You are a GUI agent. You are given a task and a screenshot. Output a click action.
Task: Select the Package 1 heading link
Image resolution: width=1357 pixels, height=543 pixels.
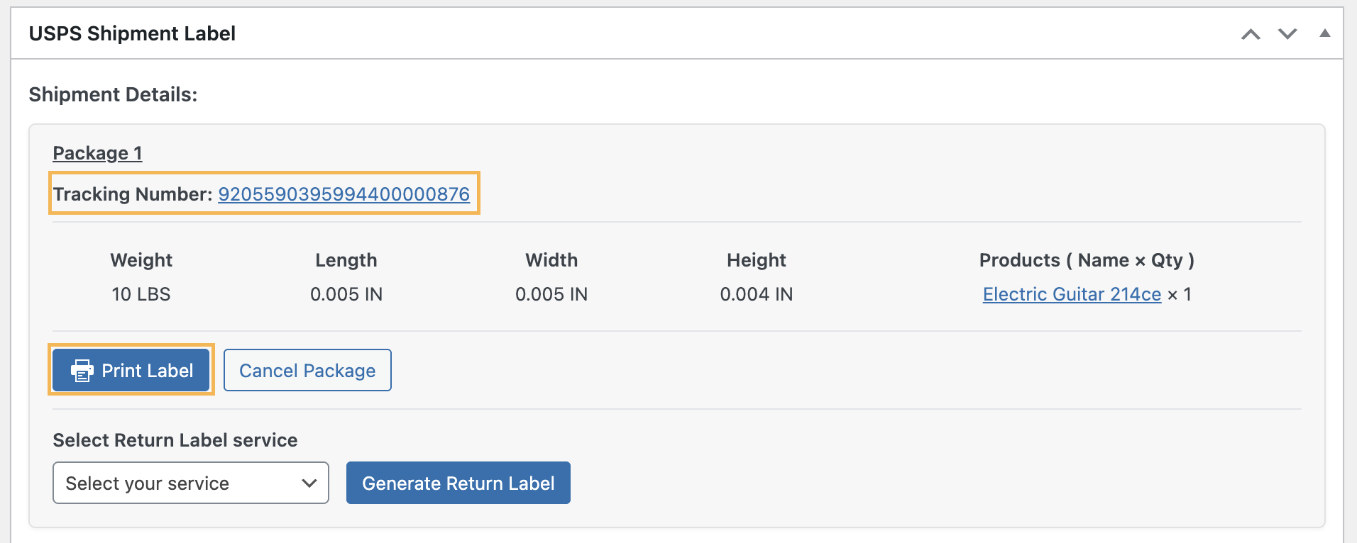pos(97,152)
